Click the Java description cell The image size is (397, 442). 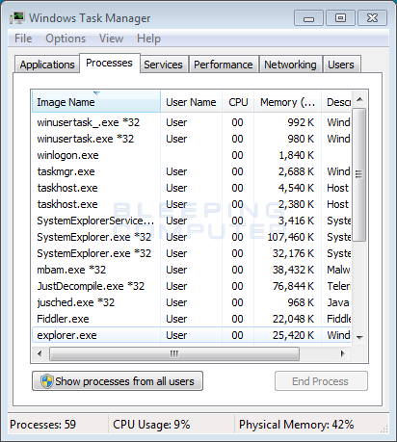(338, 302)
